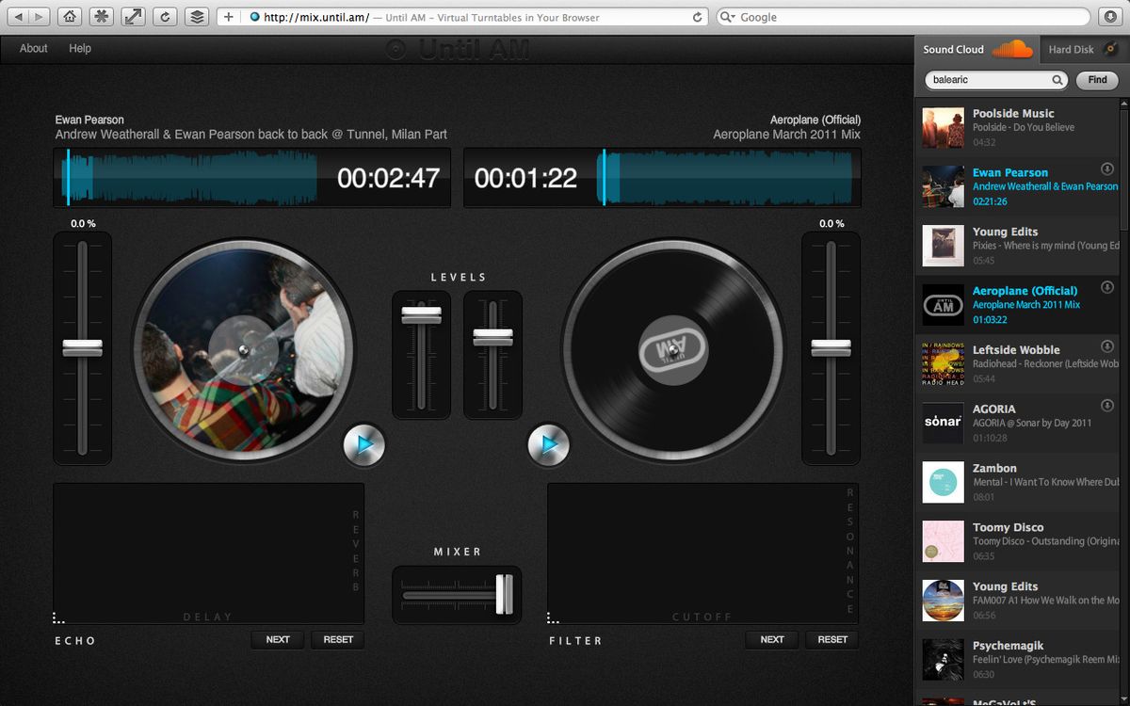Click the Mixer crossfader handle
The image size is (1130, 706).
[x=505, y=594]
